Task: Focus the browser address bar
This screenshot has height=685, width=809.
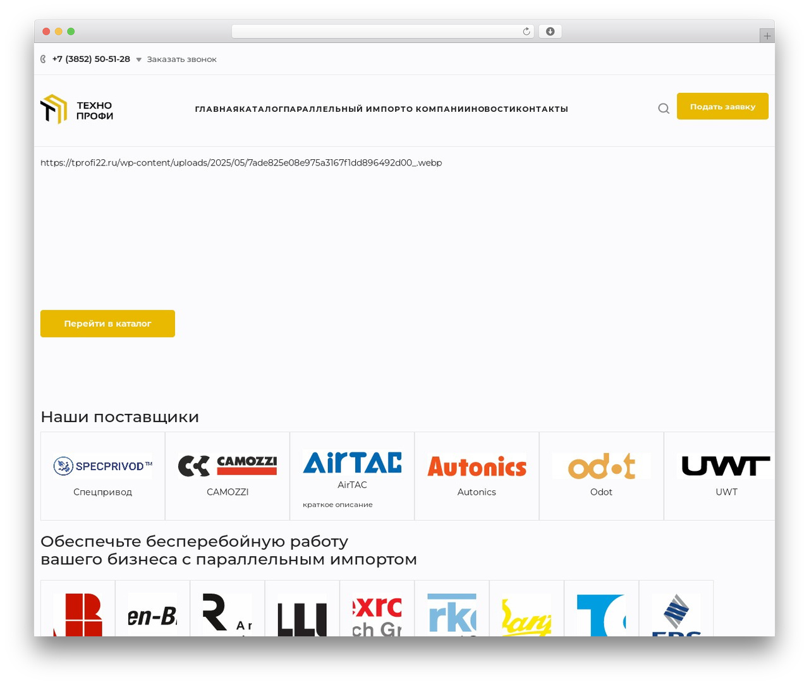Action: click(382, 32)
